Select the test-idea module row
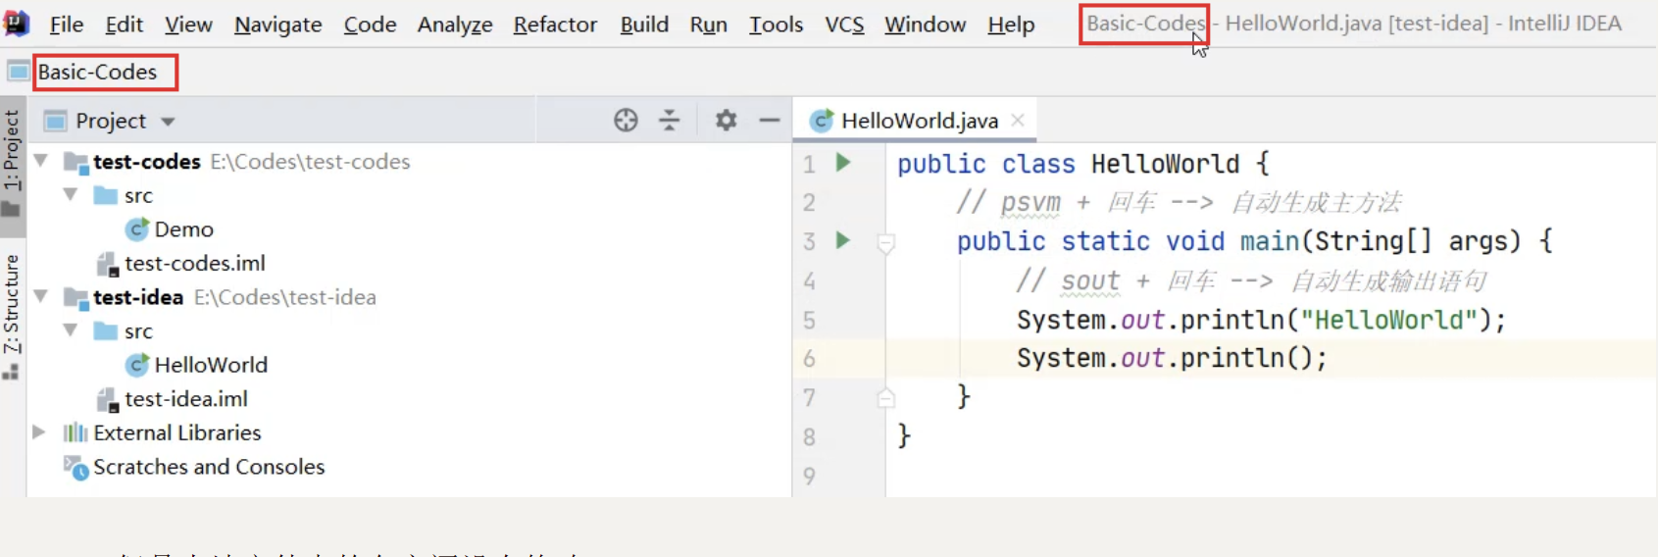Image resolution: width=1658 pixels, height=557 pixels. click(408, 296)
